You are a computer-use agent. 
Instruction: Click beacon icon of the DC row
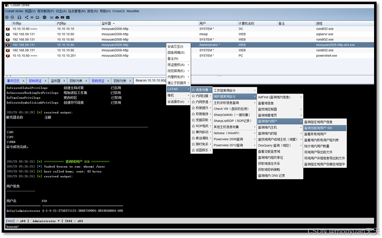tap(8, 29)
